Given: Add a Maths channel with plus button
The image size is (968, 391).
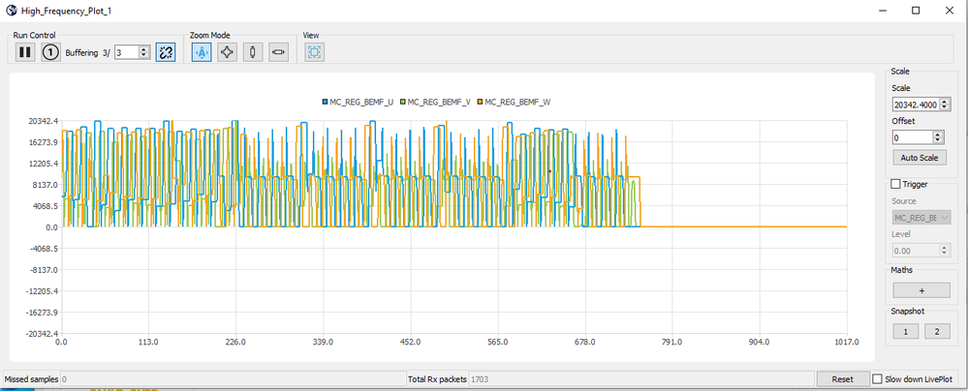Looking at the screenshot, I should (921, 289).
